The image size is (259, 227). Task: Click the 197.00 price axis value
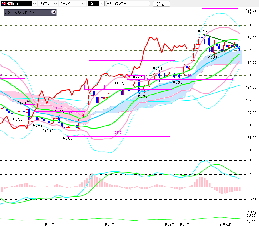[251, 63]
